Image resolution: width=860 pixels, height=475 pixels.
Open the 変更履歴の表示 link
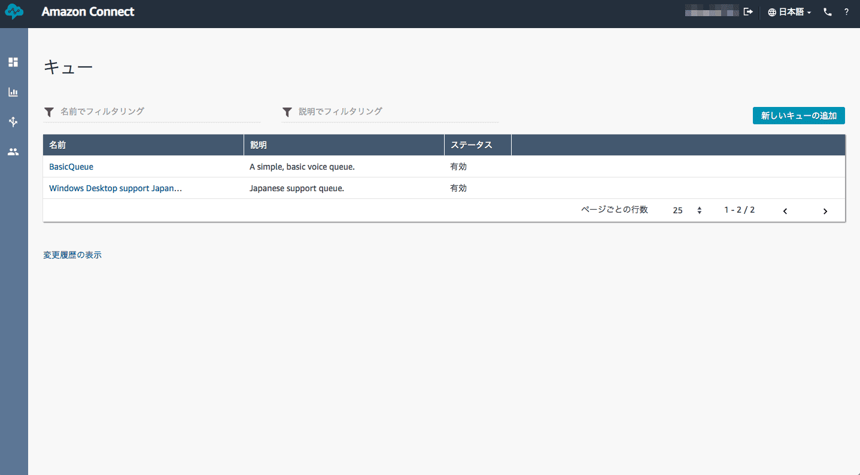coord(72,255)
